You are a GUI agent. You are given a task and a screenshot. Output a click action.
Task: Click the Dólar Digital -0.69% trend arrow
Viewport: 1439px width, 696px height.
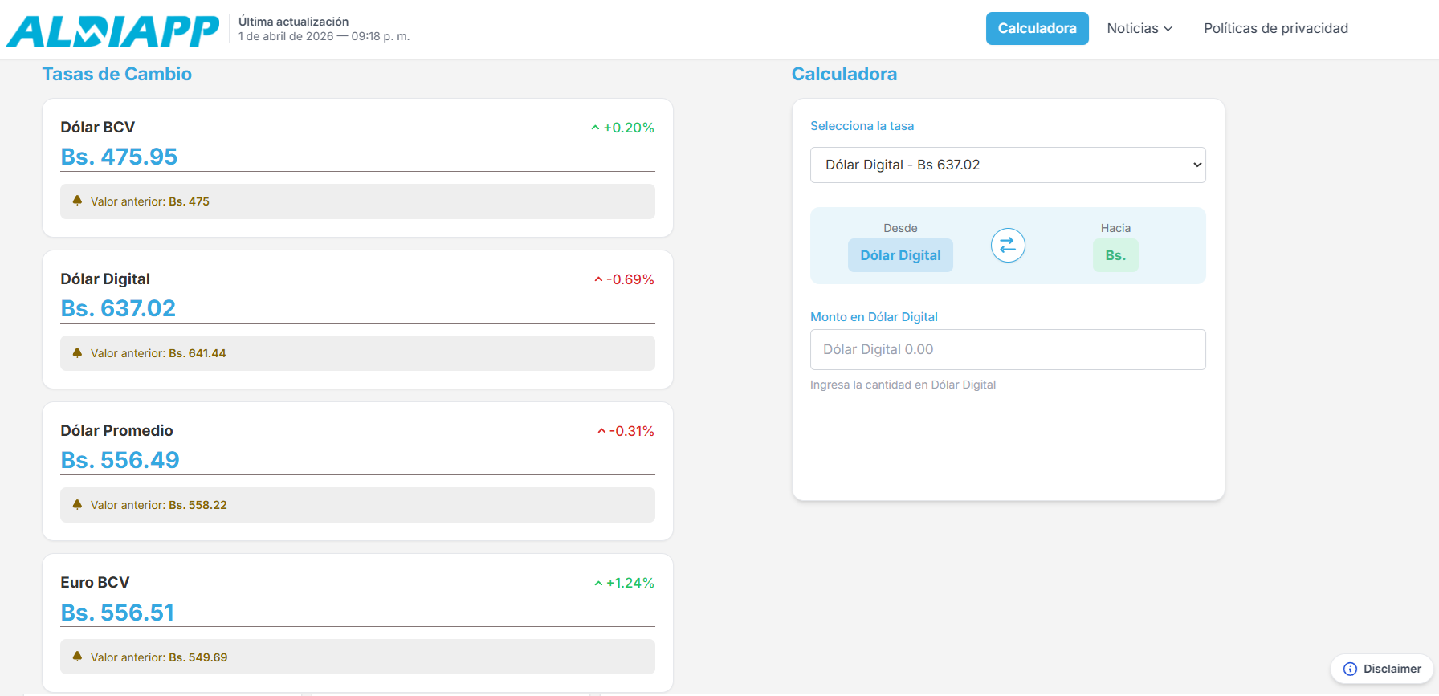coord(598,279)
